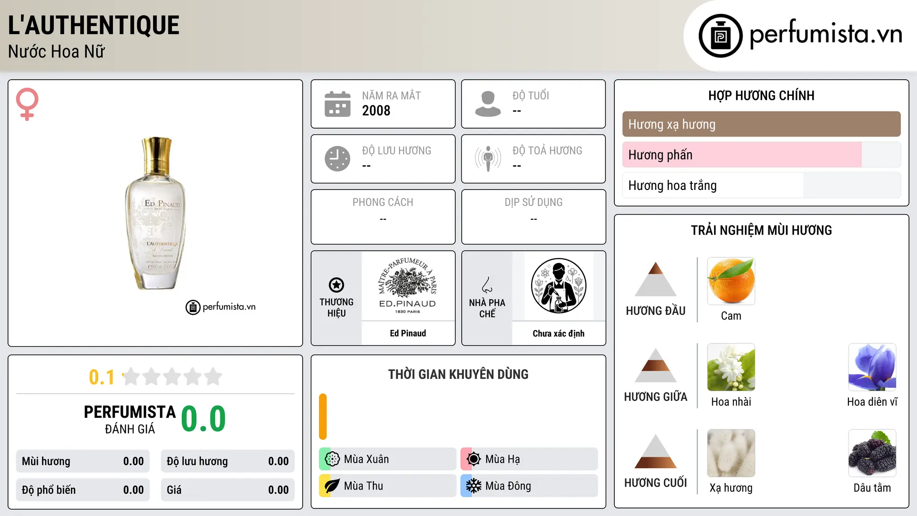Select the Mùa Hạ season label
This screenshot has height=516, width=917.
click(502, 459)
